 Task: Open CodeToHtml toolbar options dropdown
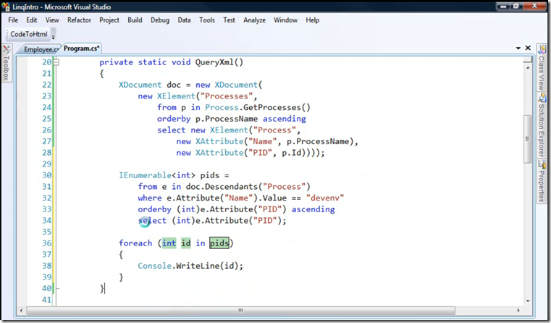tap(54, 36)
